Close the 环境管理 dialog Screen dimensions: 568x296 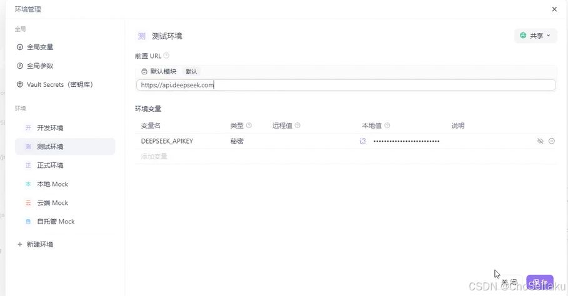click(x=554, y=9)
